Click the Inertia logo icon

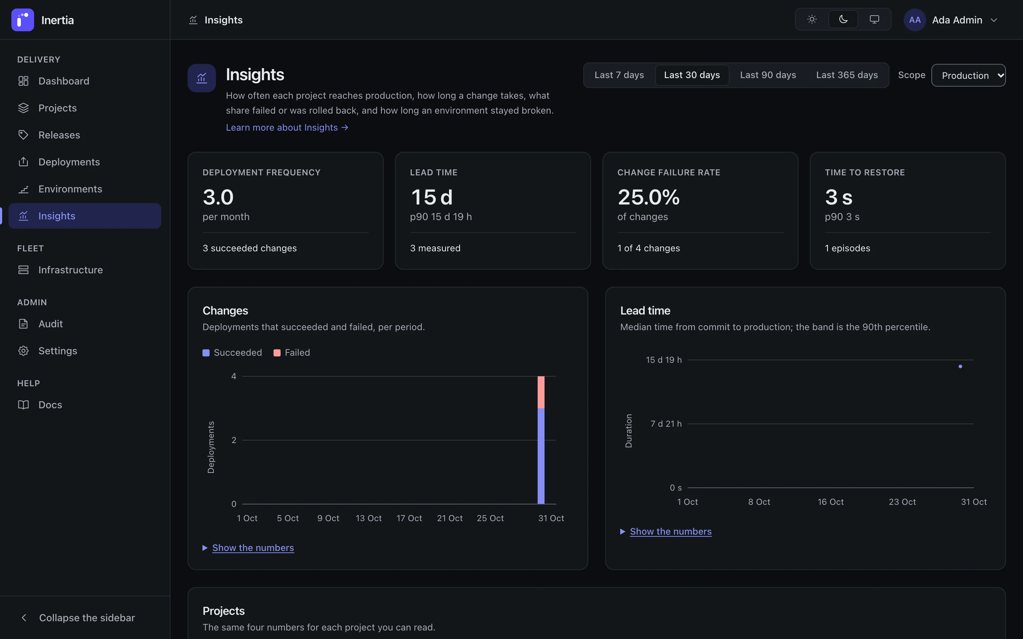[22, 20]
